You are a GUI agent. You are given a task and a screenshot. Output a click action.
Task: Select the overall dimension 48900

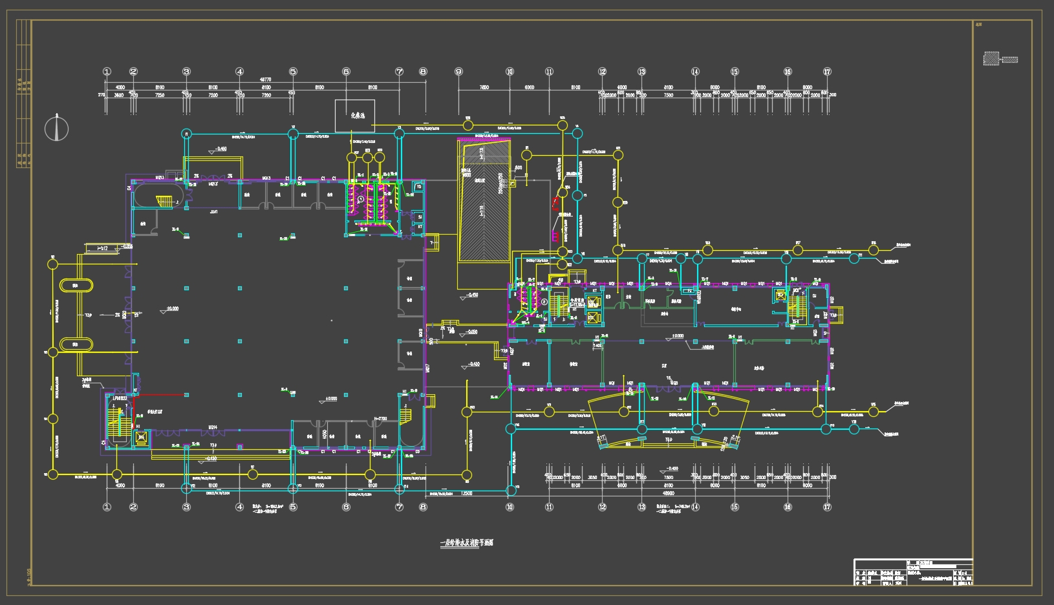coord(669,493)
